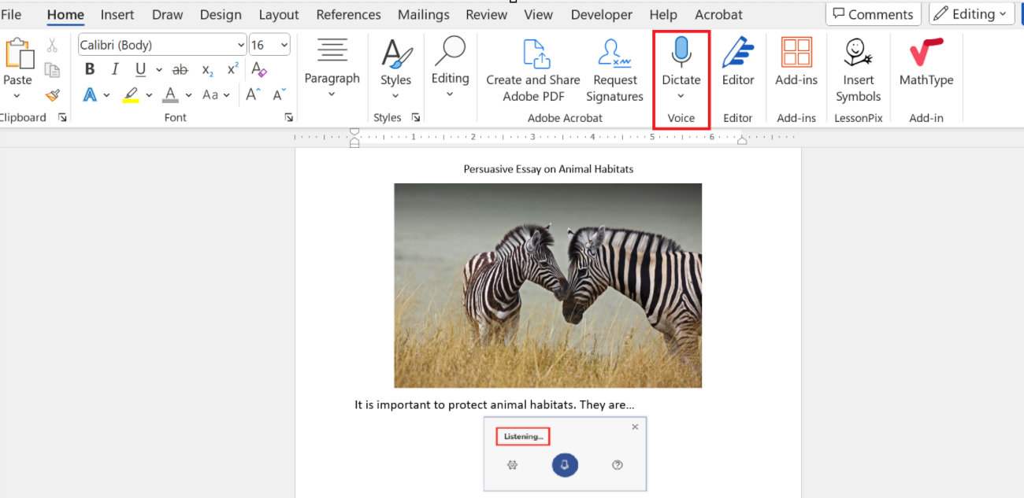Open the Editing mode dropdown at top right
1024x498 pixels.
tap(972, 13)
